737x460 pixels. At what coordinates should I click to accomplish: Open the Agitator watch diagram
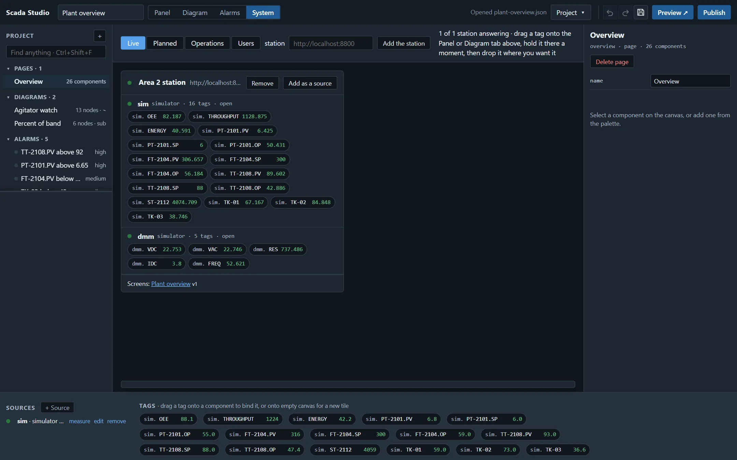56,110
